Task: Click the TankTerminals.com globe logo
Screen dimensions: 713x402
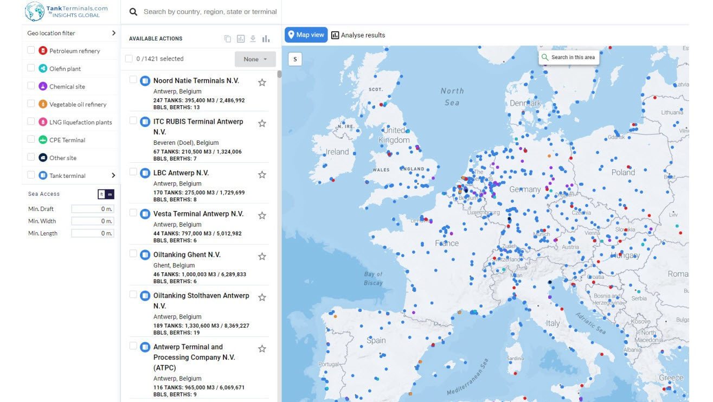Action: click(35, 11)
